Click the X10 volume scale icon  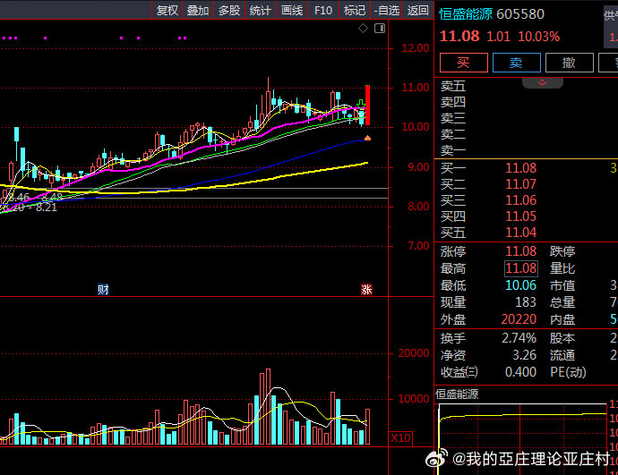[402, 438]
